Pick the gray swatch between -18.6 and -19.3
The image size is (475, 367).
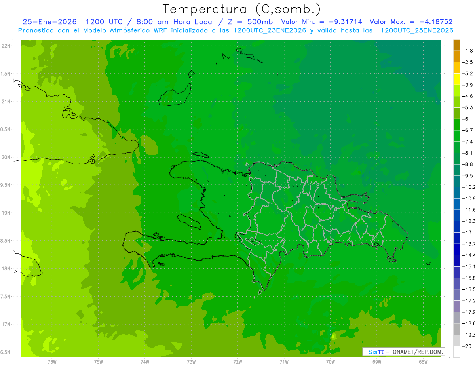click(456, 329)
